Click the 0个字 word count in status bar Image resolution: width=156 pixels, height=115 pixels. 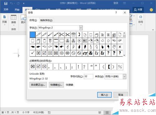click(x=26, y=113)
